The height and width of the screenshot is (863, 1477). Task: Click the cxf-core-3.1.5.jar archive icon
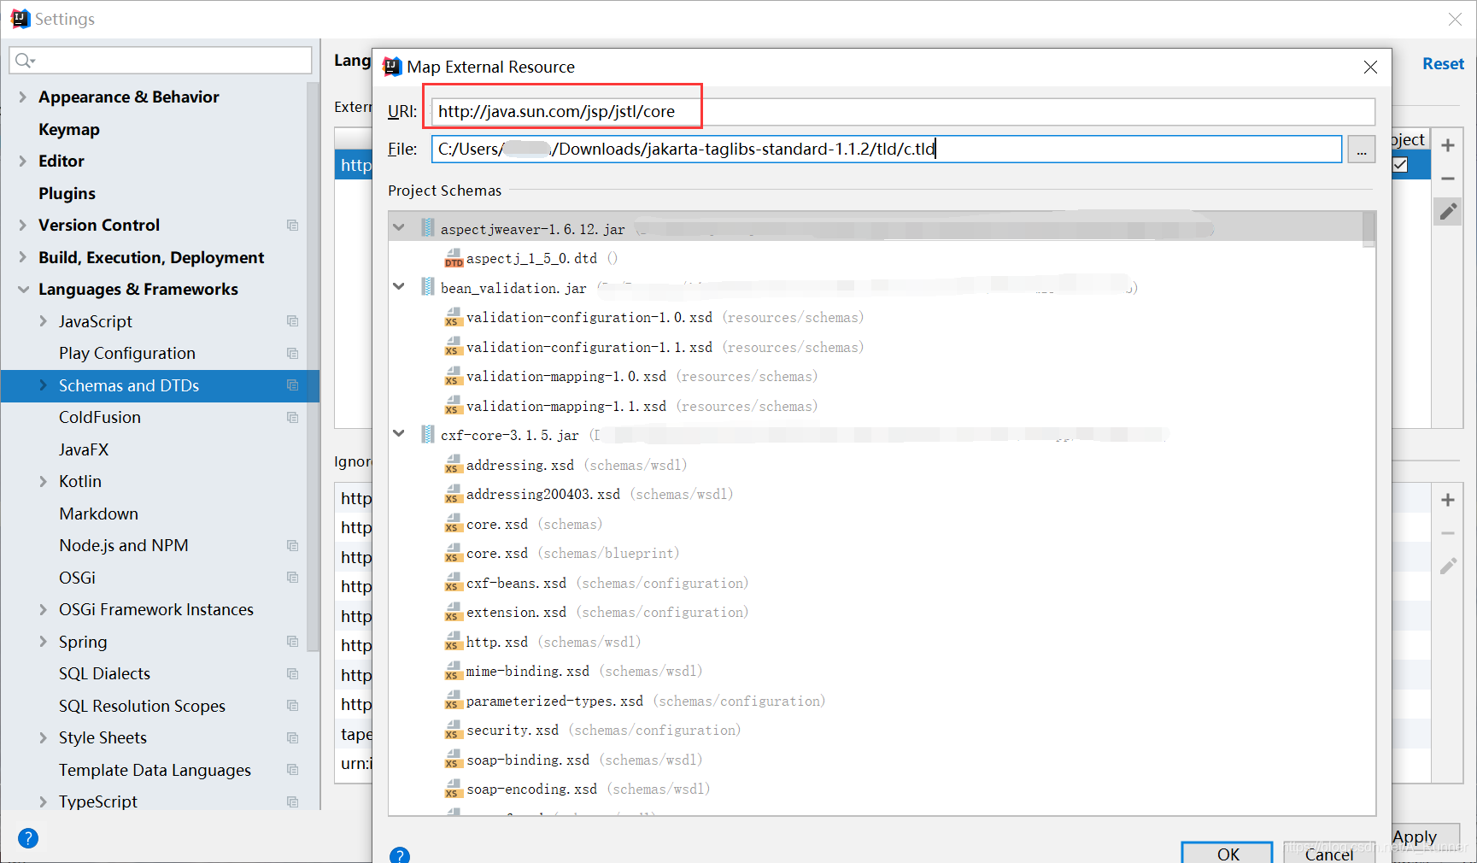pyautogui.click(x=427, y=435)
